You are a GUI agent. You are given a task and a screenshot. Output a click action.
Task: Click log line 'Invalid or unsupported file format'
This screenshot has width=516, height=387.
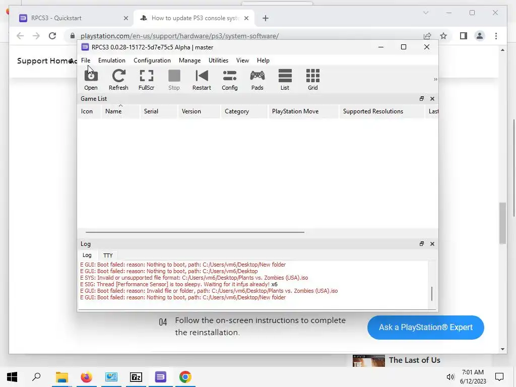[194, 278]
